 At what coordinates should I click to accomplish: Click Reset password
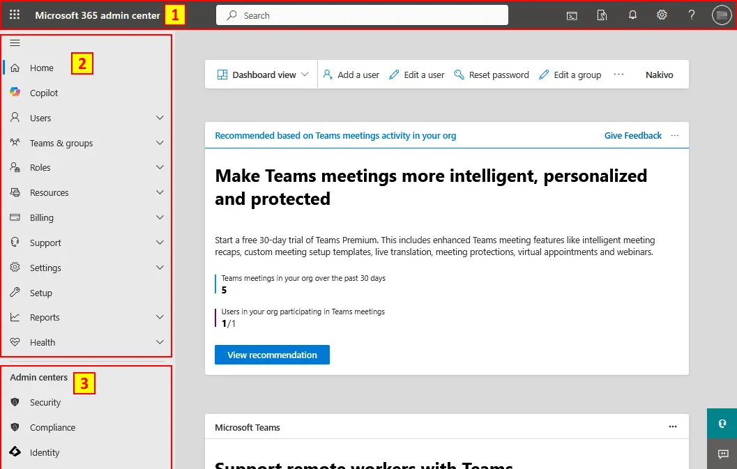point(492,75)
